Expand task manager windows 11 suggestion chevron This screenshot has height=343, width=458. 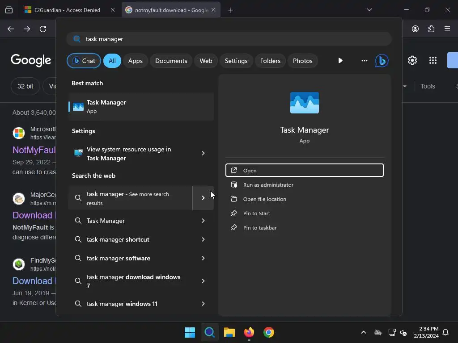click(203, 304)
